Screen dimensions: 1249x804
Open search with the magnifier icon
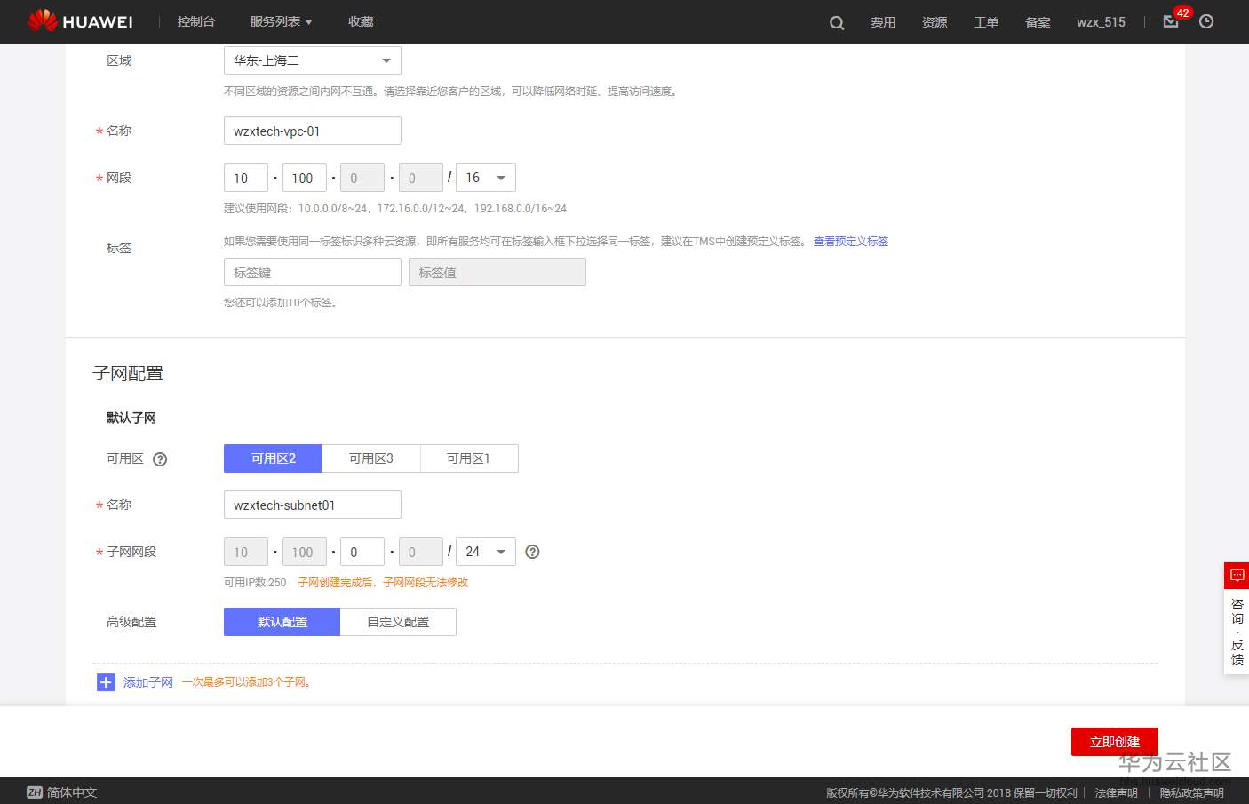click(836, 22)
